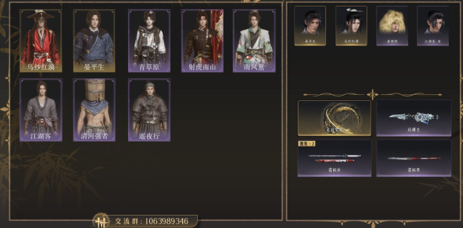Click the round emblem beside 交流群
463x228 pixels.
(101, 221)
